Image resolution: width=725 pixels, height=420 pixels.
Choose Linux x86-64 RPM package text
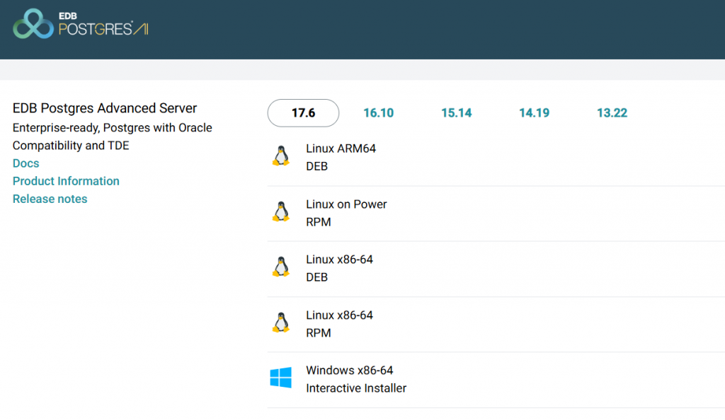point(339,323)
